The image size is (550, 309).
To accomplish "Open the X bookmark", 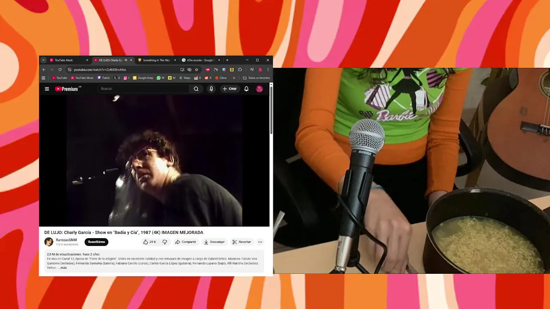I will pos(117,78).
